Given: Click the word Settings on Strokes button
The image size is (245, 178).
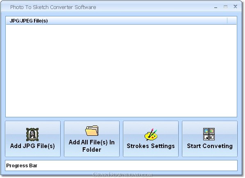Looking at the screenshot, I should point(163,146).
